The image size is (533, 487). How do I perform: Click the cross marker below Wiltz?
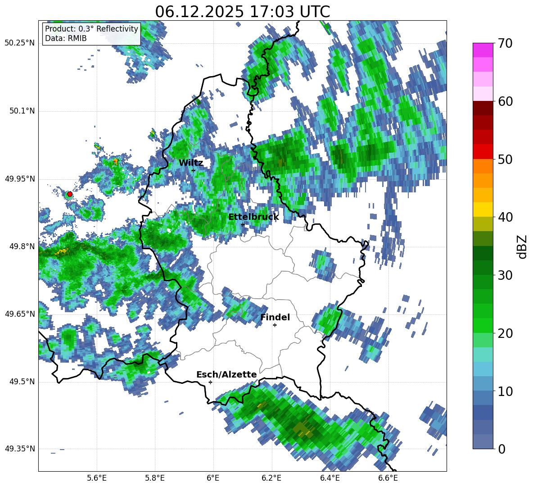click(194, 170)
